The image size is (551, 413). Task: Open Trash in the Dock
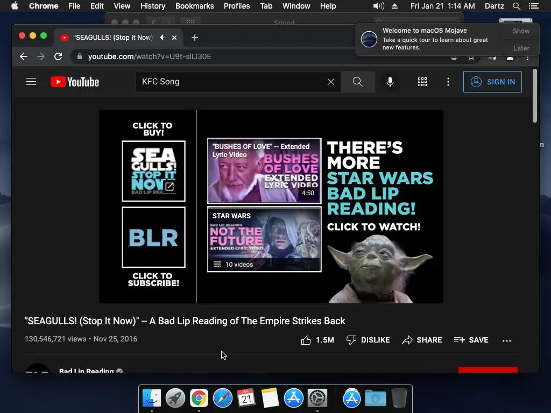(x=399, y=398)
